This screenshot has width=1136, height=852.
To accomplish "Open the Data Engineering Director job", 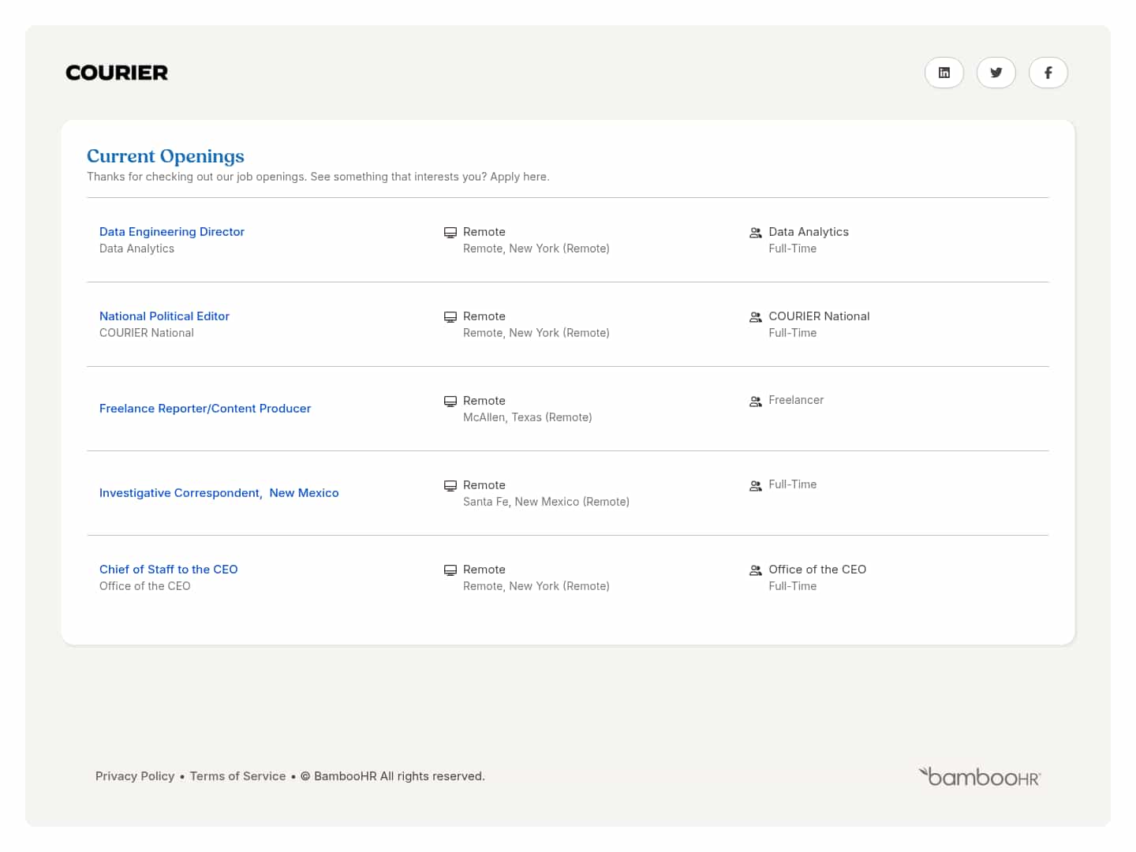I will (x=172, y=232).
